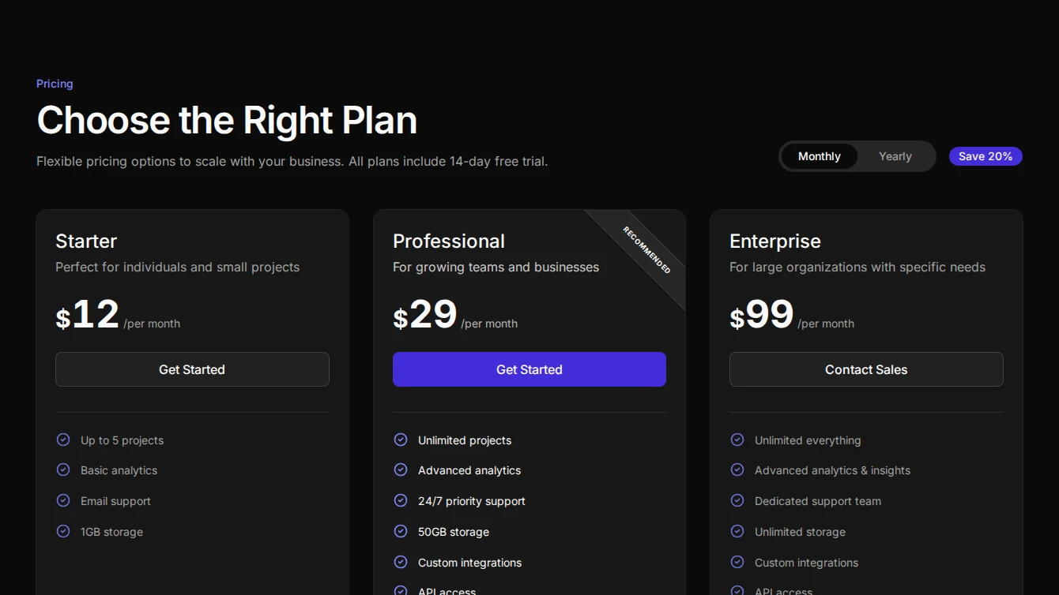
Task: Click the Enterprise plan title
Action: click(x=775, y=241)
